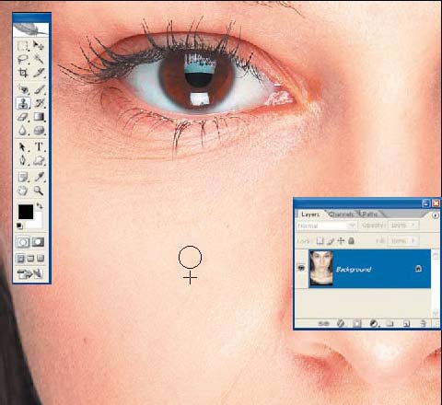Select the Crop tool
This screenshot has width=442, height=405.
23,73
